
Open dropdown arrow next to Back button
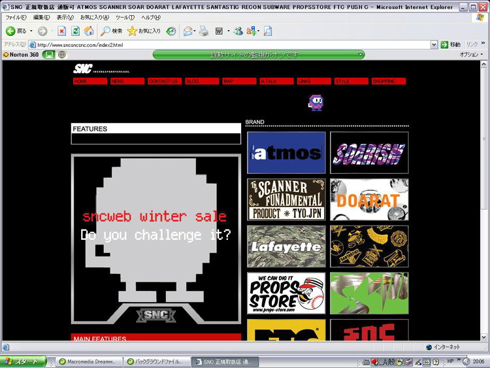point(31,31)
